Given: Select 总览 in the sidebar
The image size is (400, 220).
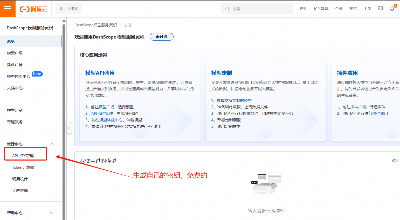Looking at the screenshot, I should coord(31,41).
